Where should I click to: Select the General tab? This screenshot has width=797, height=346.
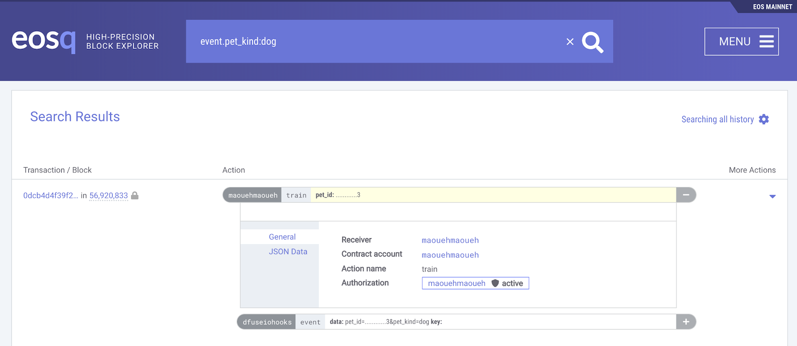pyautogui.click(x=282, y=237)
